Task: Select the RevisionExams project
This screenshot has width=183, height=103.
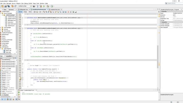Action: 5,41
